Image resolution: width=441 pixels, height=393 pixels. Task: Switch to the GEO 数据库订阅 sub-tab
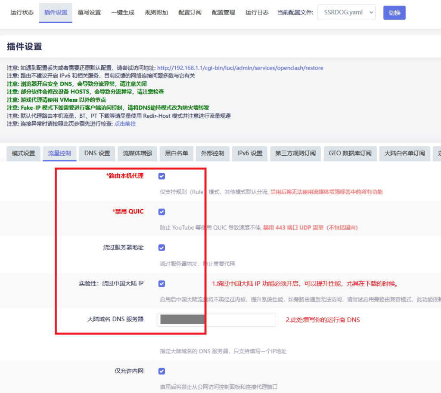(350, 154)
